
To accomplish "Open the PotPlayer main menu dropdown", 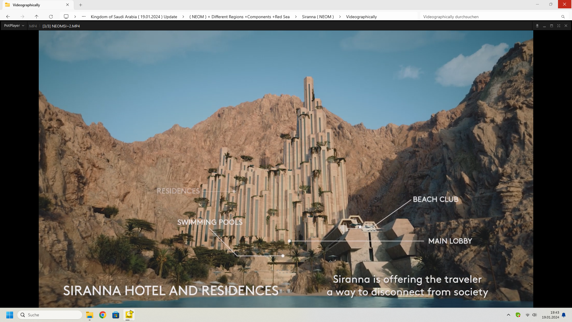I will (x=14, y=26).
